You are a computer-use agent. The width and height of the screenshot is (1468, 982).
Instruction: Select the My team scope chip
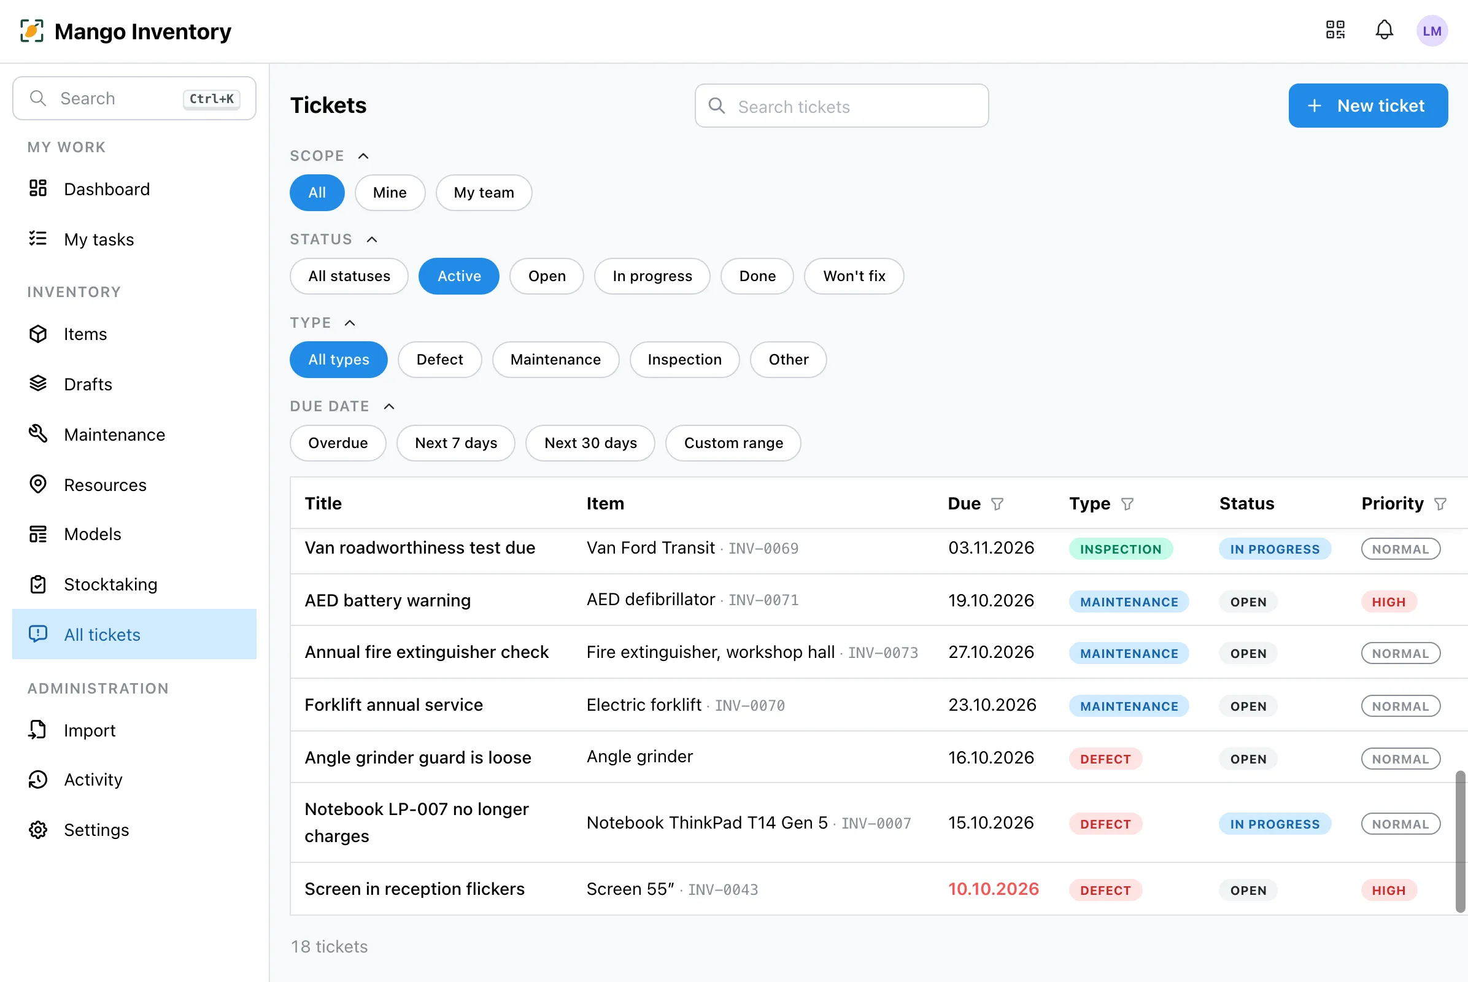484,192
